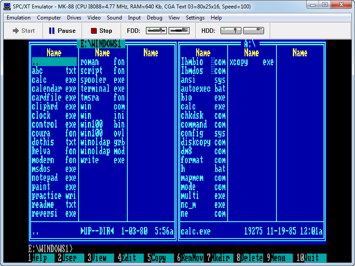Click xcopy.exe in the right panel
The height and width of the screenshot is (266, 355).
pos(251,63)
